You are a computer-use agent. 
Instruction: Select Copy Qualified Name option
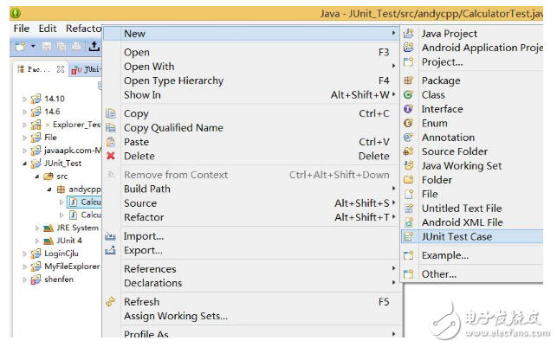(173, 127)
